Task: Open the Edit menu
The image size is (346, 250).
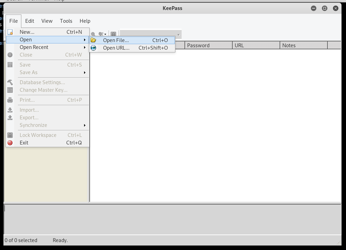Action: pos(30,21)
